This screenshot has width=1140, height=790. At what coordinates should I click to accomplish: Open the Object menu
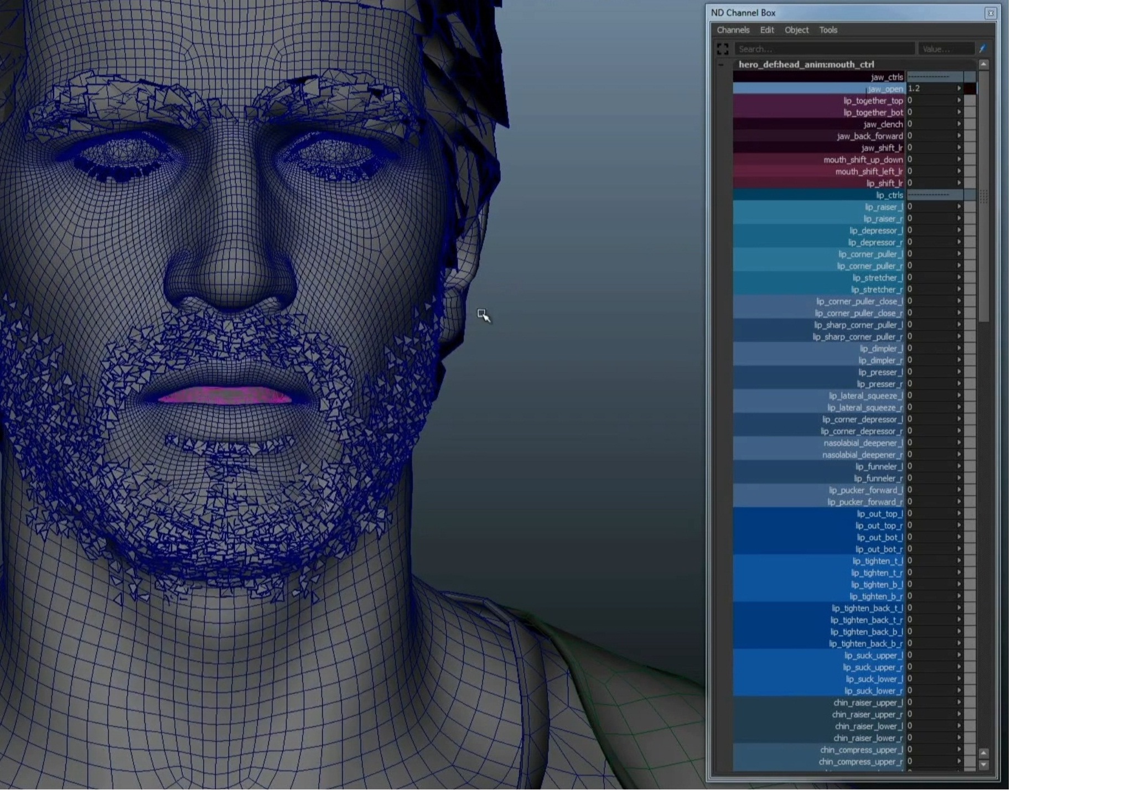(x=796, y=30)
